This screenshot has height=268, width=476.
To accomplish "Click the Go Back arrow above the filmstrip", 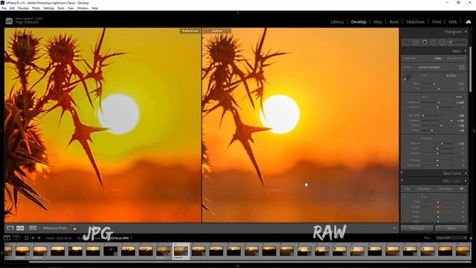I will (33, 238).
